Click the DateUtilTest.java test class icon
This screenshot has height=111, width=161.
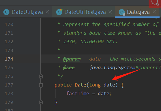pyautogui.click(x=59, y=12)
